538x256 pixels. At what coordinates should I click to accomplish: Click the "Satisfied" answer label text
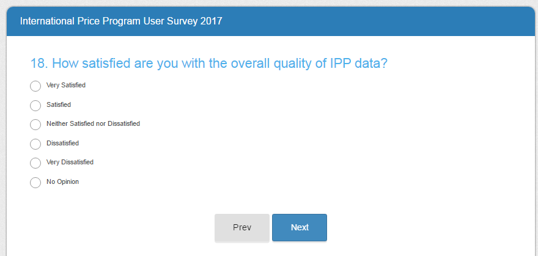(x=59, y=105)
